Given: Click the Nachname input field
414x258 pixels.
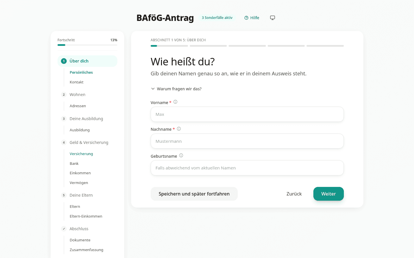Looking at the screenshot, I should (247, 141).
